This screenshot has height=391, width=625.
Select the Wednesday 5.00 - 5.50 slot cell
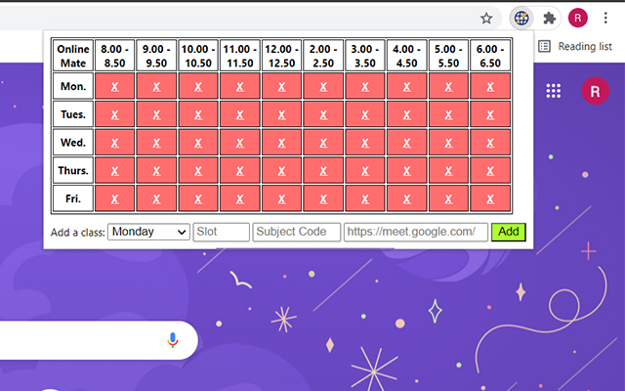tap(448, 142)
